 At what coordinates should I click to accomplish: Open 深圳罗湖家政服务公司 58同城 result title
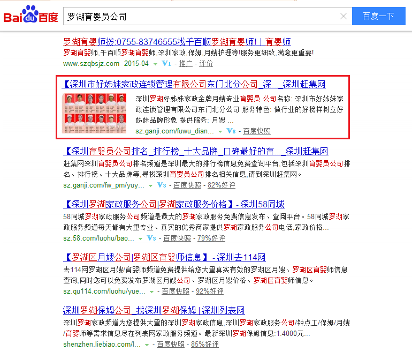click(x=174, y=204)
